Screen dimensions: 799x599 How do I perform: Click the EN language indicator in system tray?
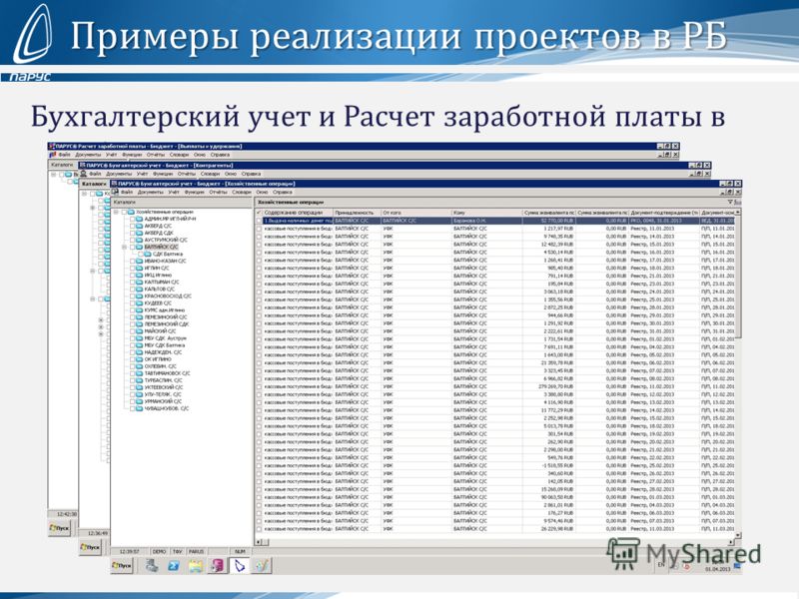(661, 565)
